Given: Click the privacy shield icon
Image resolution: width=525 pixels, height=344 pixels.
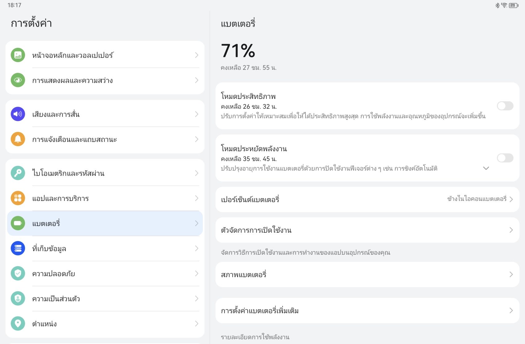Looking at the screenshot, I should (18, 299).
